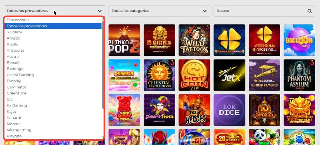
Task: Open the Todos los proveedores dropdown
Action: (54, 11)
